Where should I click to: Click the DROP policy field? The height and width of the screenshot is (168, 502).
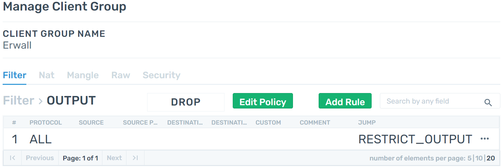186,102
